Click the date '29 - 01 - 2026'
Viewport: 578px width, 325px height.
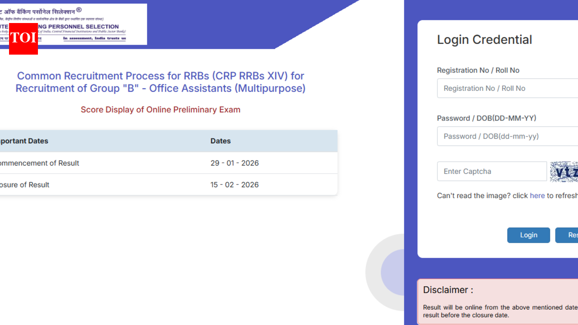[235, 163]
